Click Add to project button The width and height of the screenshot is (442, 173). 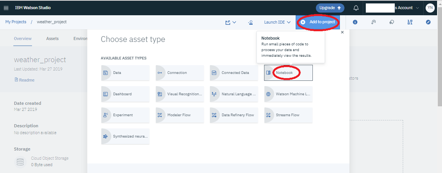click(x=318, y=22)
